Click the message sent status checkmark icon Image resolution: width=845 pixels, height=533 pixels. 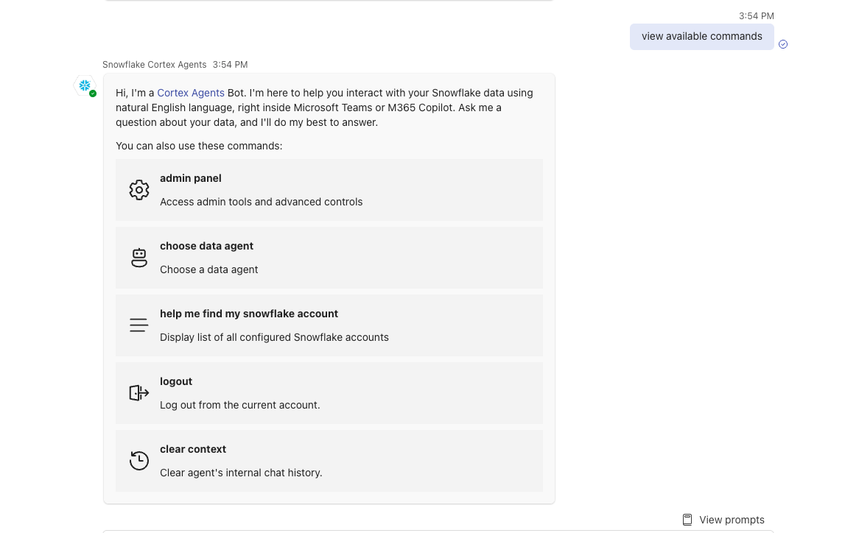[x=783, y=44]
